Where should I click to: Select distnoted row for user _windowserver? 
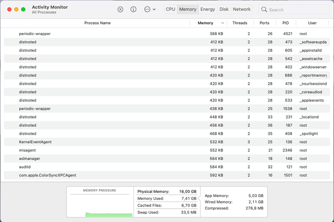coord(167,67)
